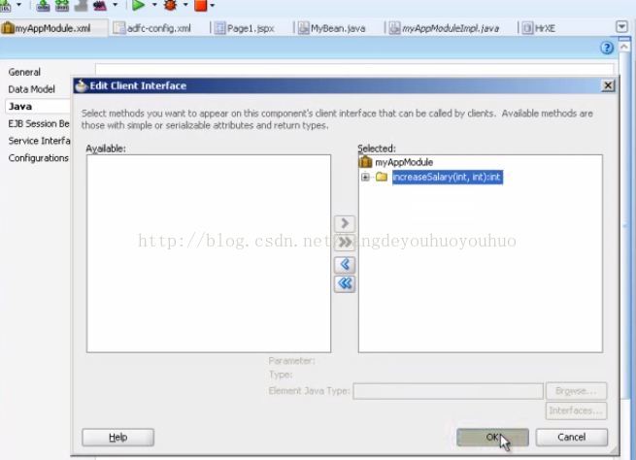Click the scroll up arrow of the editor scrollbar
The height and width of the screenshot is (460, 636).
tap(624, 47)
